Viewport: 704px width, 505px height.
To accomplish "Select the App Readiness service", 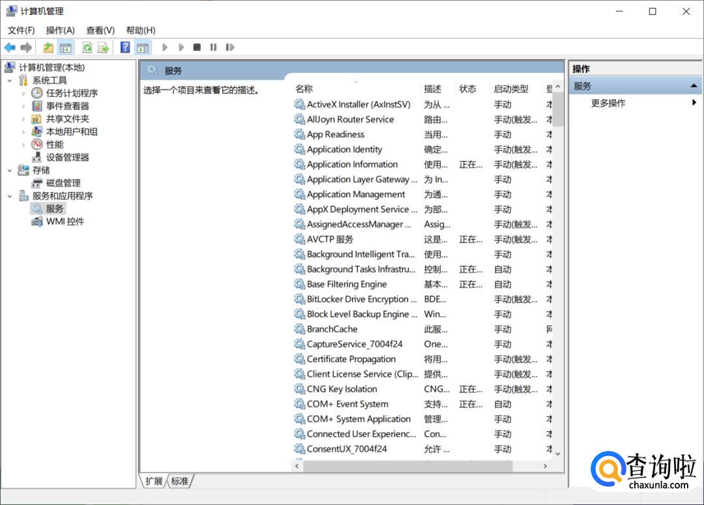I will (336, 134).
